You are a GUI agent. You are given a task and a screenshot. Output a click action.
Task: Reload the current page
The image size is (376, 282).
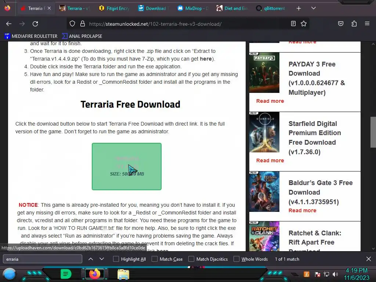[35, 24]
